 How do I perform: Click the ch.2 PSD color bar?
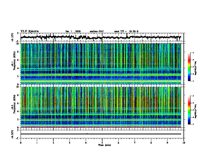189,110
